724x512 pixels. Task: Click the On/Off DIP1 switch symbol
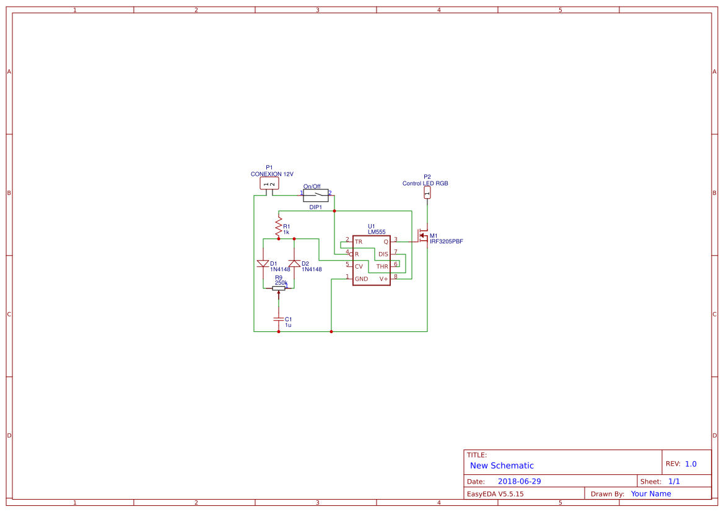(316, 195)
